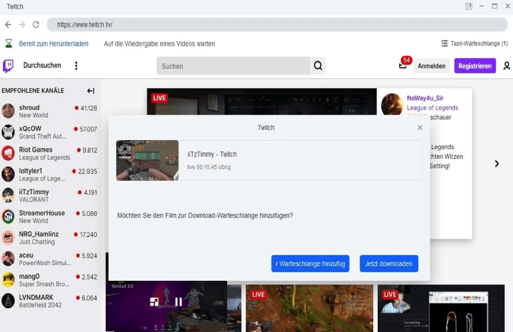Screen dimensions: 513x332
Task: Open the three-dot more options menu
Action: click(76, 66)
